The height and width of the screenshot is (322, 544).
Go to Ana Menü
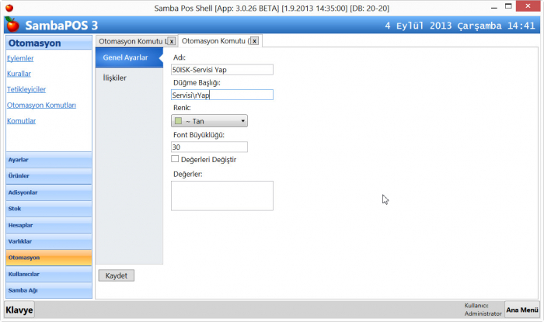tap(522, 310)
